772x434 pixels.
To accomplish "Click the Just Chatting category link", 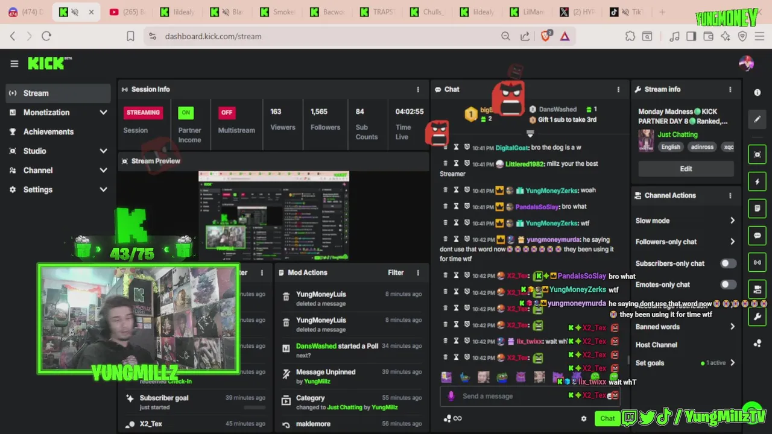I will coord(677,134).
